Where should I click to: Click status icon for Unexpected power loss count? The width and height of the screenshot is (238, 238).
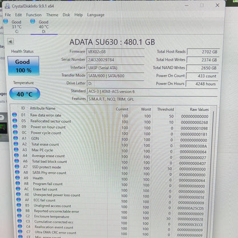[x=18, y=194]
